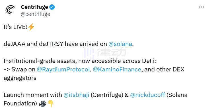Open the @itsbhaji mention
The height and width of the screenshot is (108, 210).
coord(76,95)
